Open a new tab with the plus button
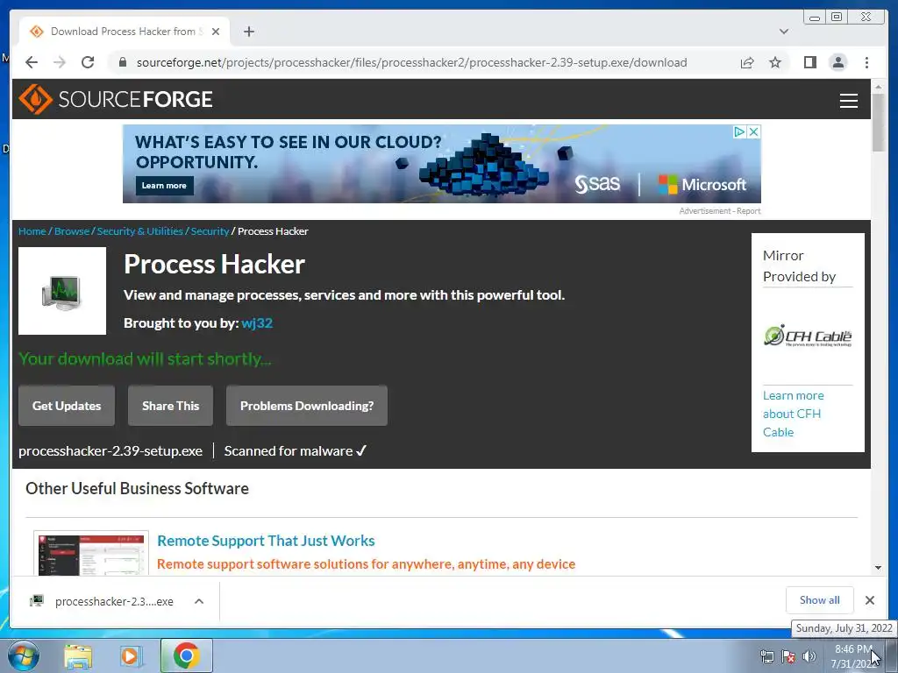Image resolution: width=898 pixels, height=673 pixels. pos(248,32)
